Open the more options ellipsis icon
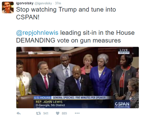Image resolution: width=142 pixels, height=115 pixels. click(77, 113)
